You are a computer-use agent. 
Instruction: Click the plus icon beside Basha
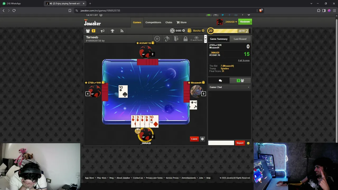point(203,31)
